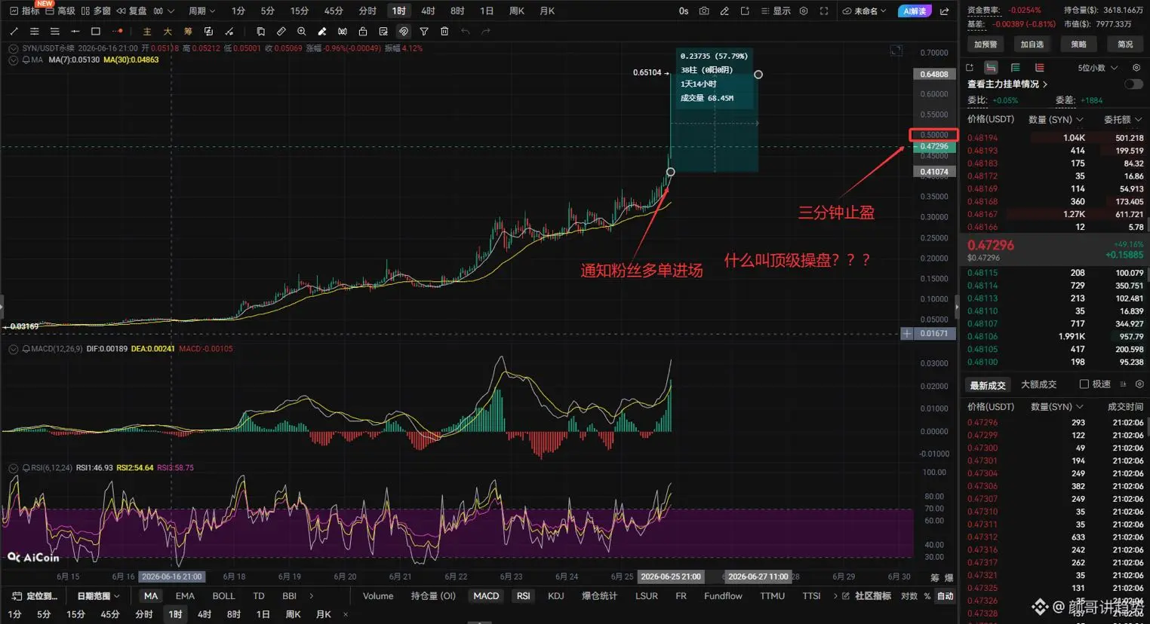Enable the KDJ sub-indicator
Viewport: 1150px width, 624px height.
click(x=556, y=596)
